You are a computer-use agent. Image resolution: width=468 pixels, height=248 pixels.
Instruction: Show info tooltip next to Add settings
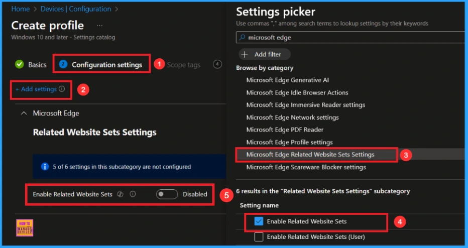62,89
